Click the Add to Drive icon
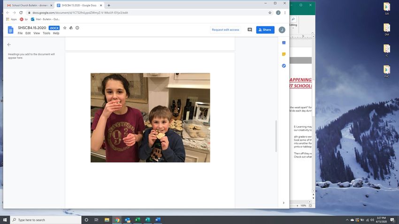The height and width of the screenshot is (224, 399). click(x=71, y=28)
